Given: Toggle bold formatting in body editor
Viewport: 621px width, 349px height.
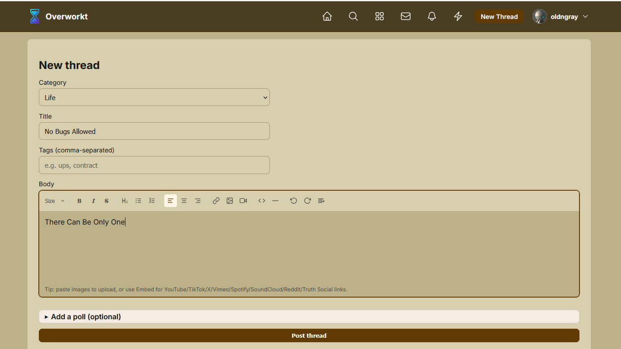Looking at the screenshot, I should tap(79, 201).
